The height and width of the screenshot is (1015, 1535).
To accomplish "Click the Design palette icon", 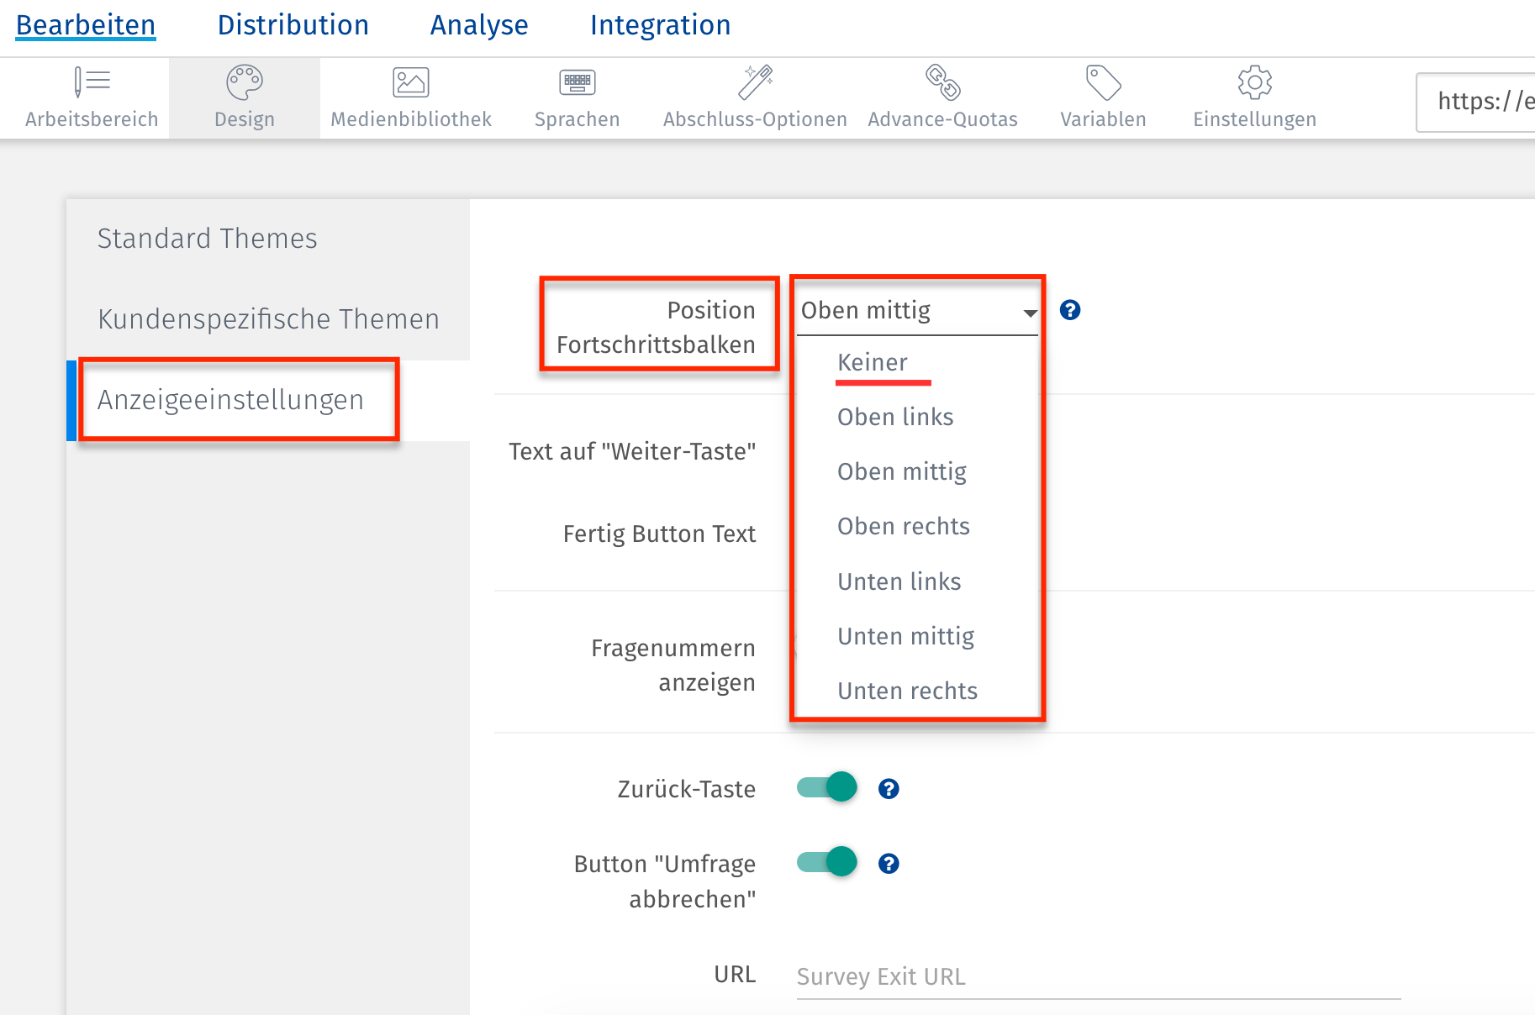I will pos(245,83).
